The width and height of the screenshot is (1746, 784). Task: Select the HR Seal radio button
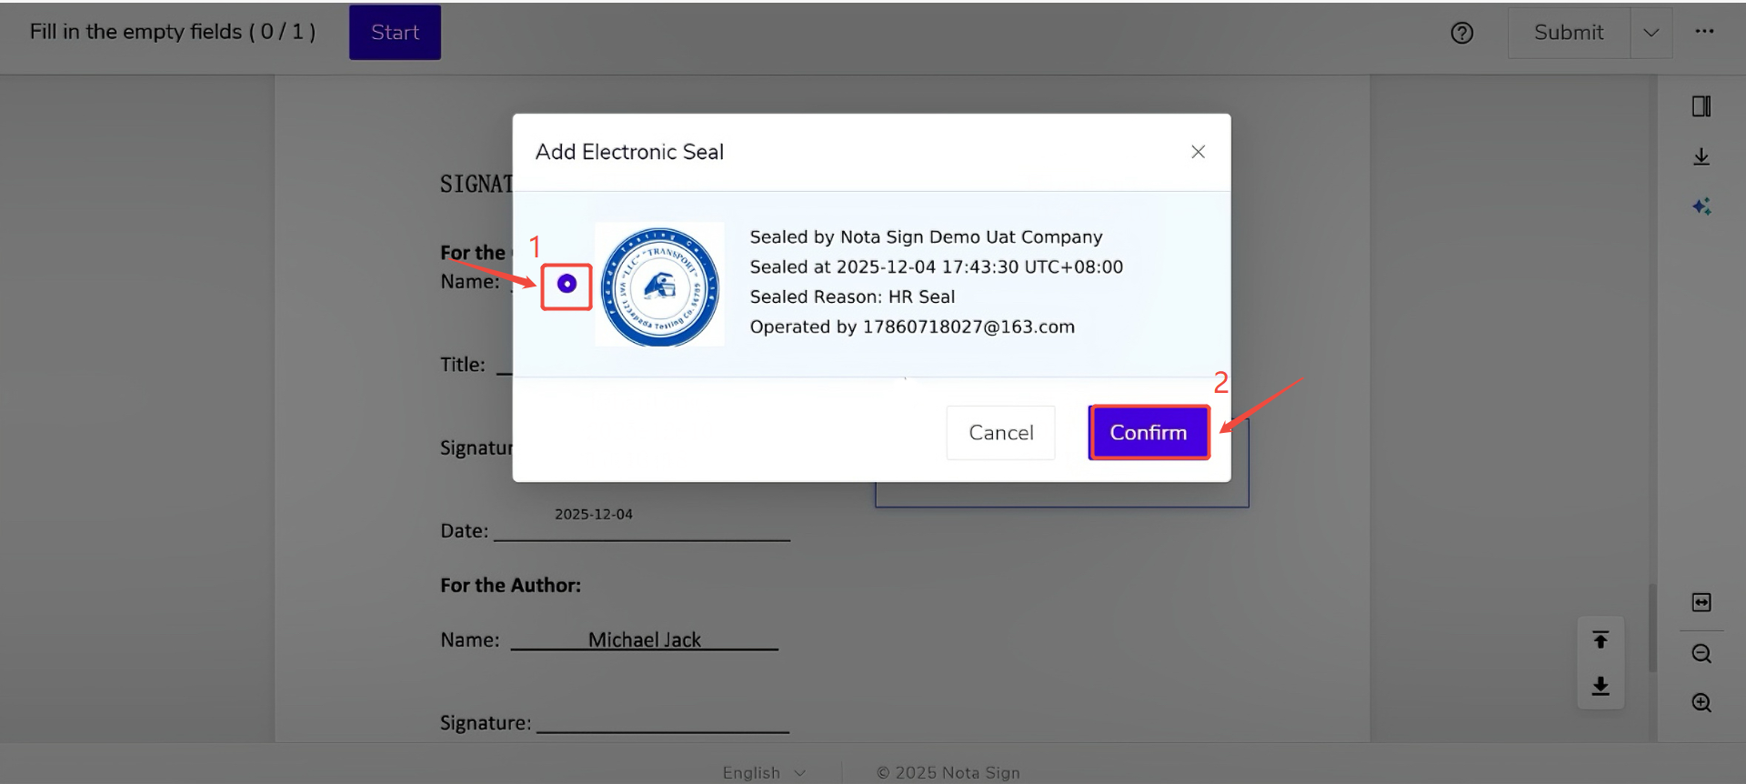(x=567, y=285)
